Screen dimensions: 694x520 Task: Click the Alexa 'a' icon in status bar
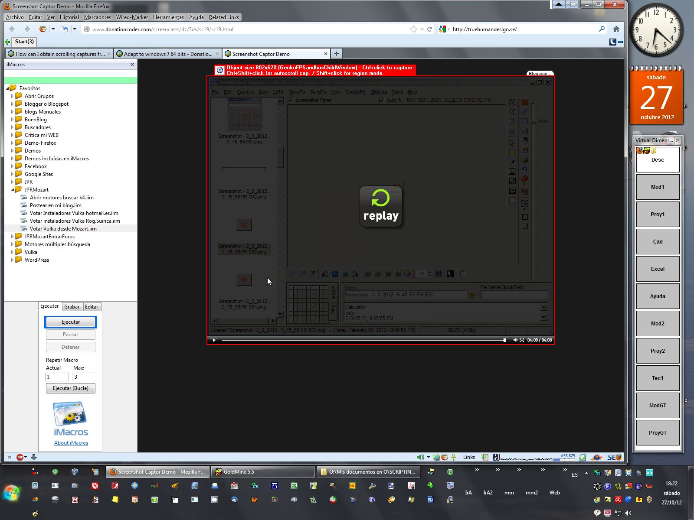(496, 457)
